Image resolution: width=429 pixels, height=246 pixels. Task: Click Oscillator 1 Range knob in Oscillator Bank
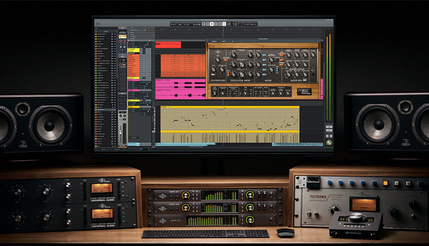tap(233, 55)
